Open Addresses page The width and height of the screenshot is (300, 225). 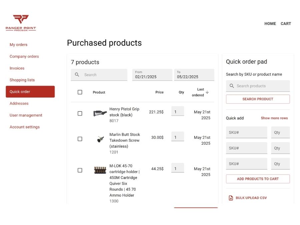click(x=19, y=104)
